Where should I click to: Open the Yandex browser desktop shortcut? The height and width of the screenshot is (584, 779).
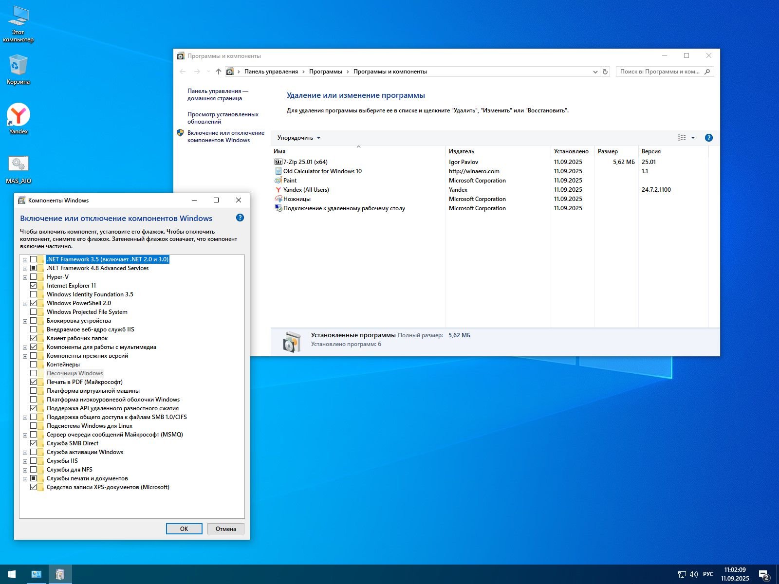tap(19, 115)
